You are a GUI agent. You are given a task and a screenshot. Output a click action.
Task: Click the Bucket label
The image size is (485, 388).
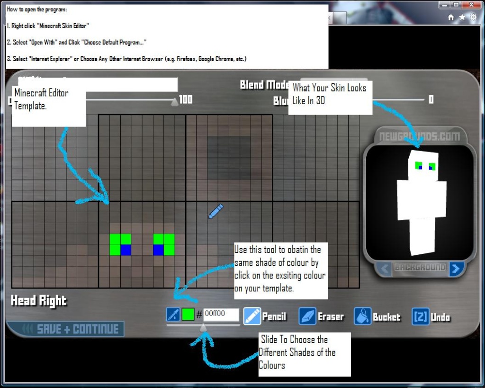tap(386, 317)
